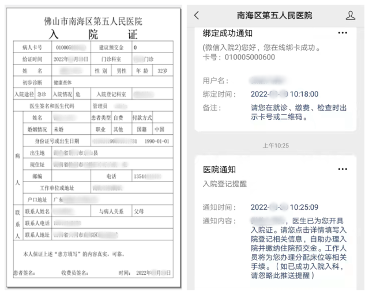
Task: Click the 入院登记提醒 subtitle
Action: pyautogui.click(x=225, y=184)
